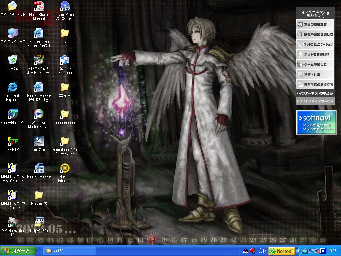341x256 pixels.
Task: Click wireless network tray icon
Action: (311, 251)
